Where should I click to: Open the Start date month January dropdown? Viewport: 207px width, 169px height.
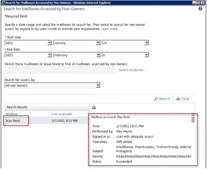tap(77, 43)
